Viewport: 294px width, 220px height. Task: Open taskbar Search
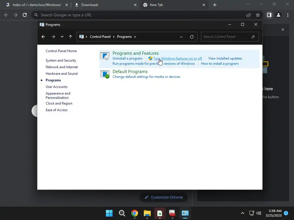point(122,213)
